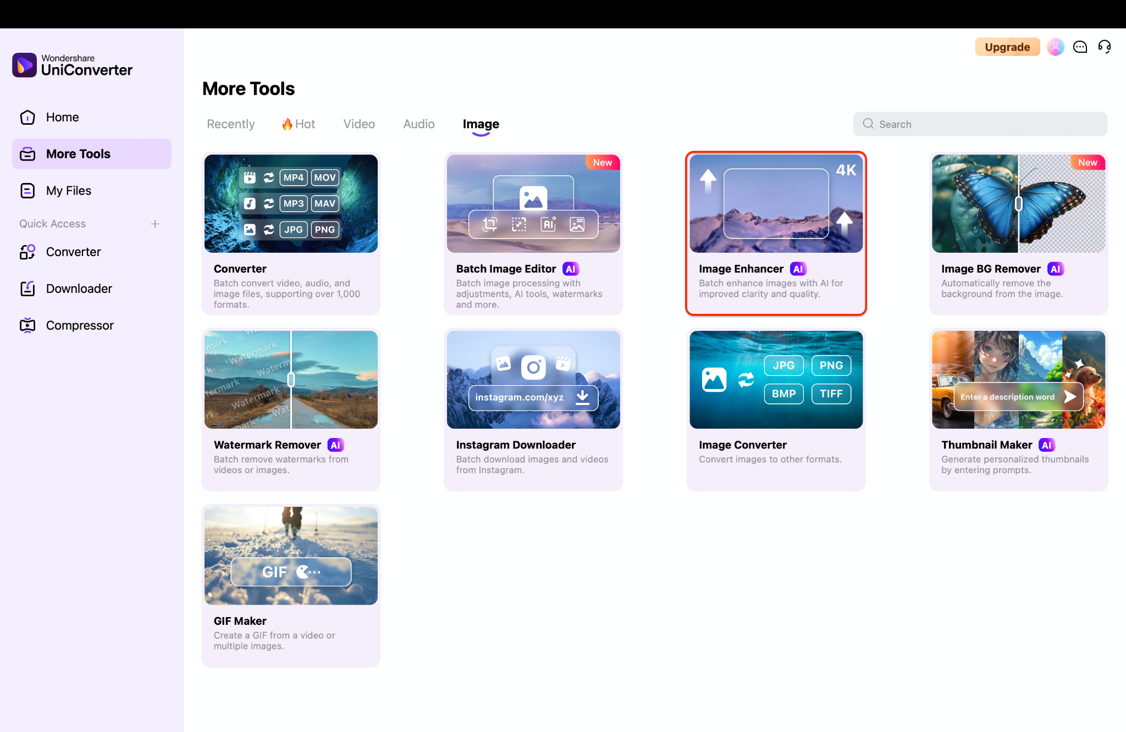This screenshot has width=1126, height=732.
Task: Switch to the Hot tab
Action: (299, 124)
